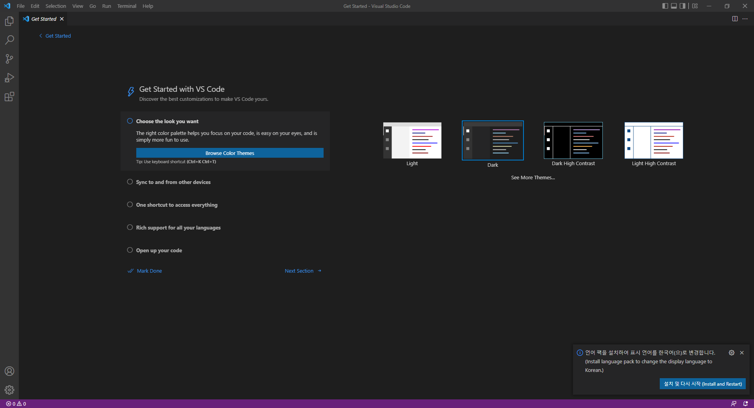Expand 'One shortcut to access everything' step

pyautogui.click(x=177, y=205)
